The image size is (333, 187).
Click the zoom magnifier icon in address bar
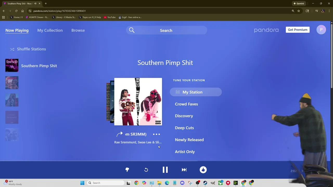pos(293,11)
